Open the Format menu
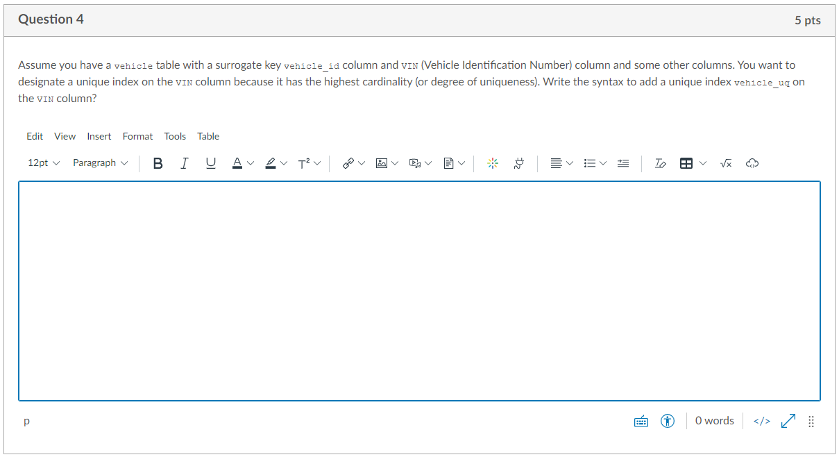Image resolution: width=839 pixels, height=457 pixels. pyautogui.click(x=137, y=136)
